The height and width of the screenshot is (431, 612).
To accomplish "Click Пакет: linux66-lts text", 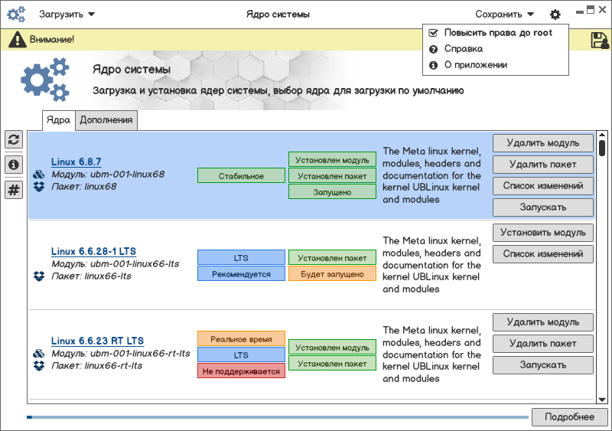I will tap(91, 276).
